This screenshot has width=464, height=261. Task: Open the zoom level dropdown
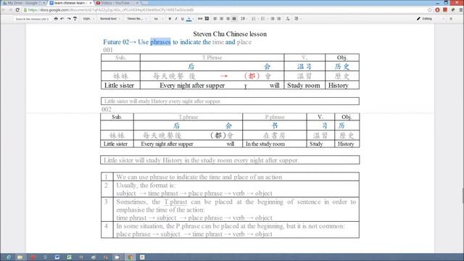[88, 19]
